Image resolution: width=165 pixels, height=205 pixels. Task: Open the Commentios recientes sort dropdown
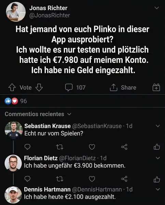38,114
